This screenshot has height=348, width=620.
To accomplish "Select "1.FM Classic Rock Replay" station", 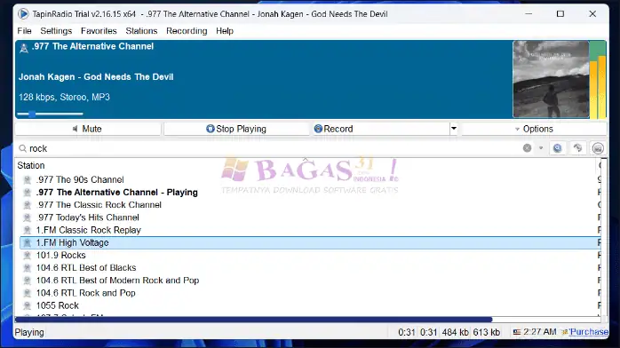I will (x=89, y=230).
